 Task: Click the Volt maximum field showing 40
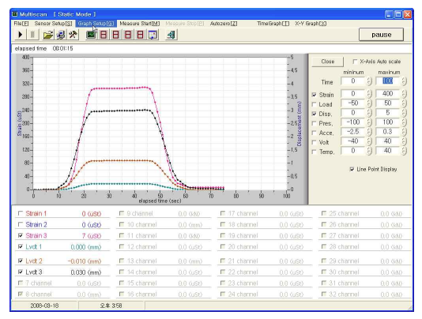[388, 141]
